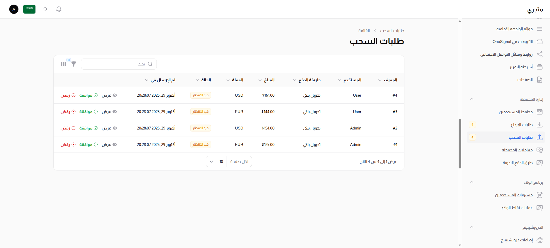Click the $144.00 amount cell

click(268, 112)
